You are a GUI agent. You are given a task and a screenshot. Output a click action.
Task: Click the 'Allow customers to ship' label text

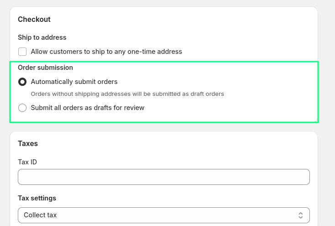[x=106, y=52]
